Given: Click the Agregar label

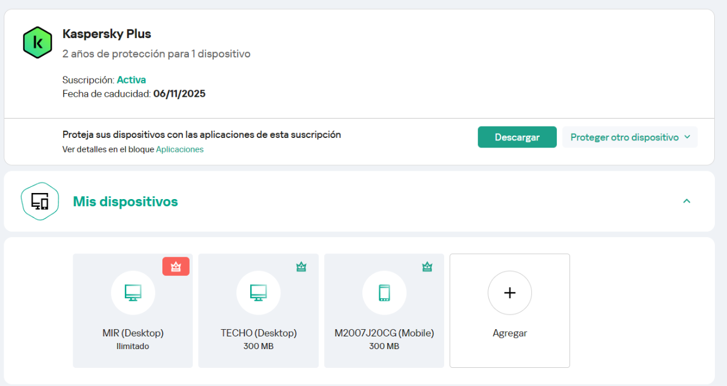Looking at the screenshot, I should (x=510, y=333).
